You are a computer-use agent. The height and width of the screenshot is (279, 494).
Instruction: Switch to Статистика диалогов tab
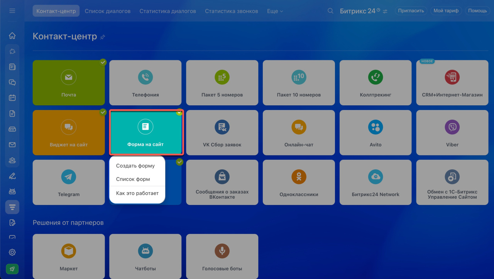click(168, 11)
